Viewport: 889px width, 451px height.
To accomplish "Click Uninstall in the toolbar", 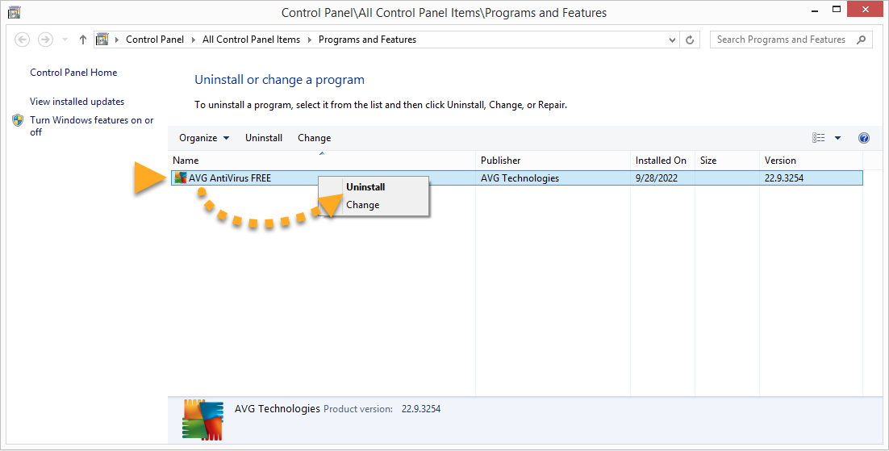I will coord(264,138).
